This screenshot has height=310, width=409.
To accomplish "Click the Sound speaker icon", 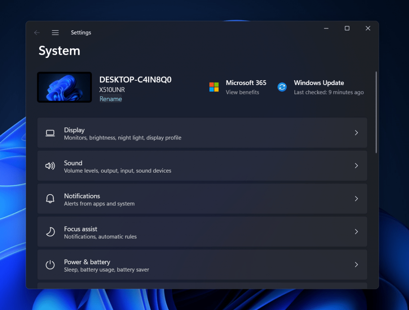I will [x=50, y=166].
